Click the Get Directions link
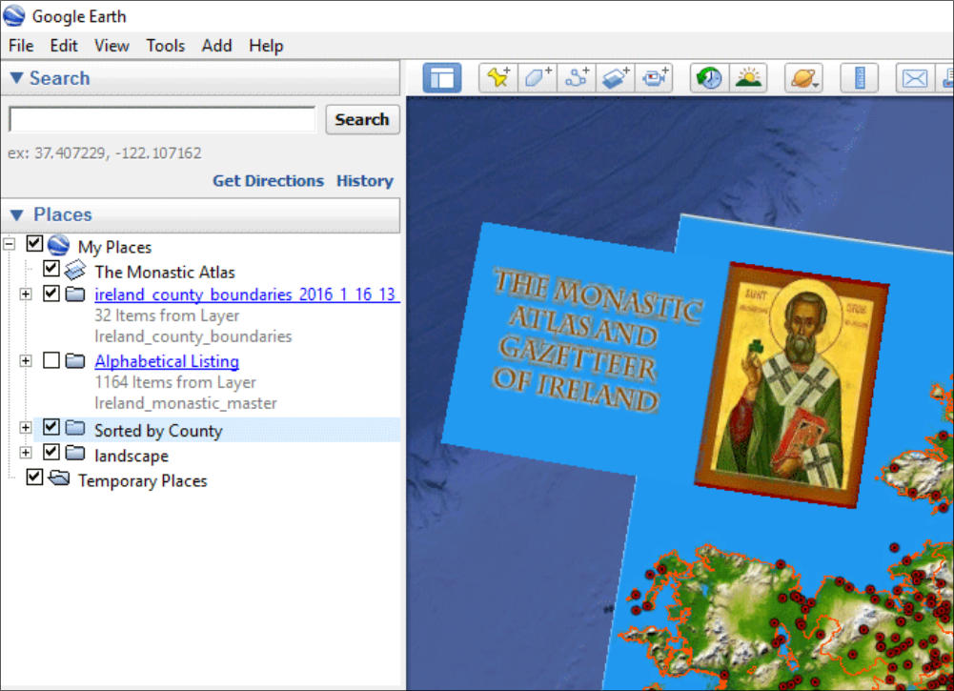Image resolution: width=954 pixels, height=691 pixels. [x=268, y=181]
